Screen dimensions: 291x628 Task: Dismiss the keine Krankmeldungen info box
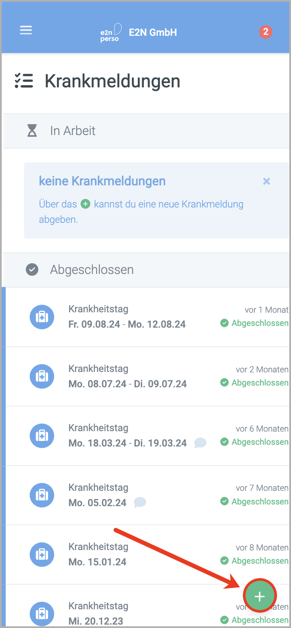[x=266, y=181]
